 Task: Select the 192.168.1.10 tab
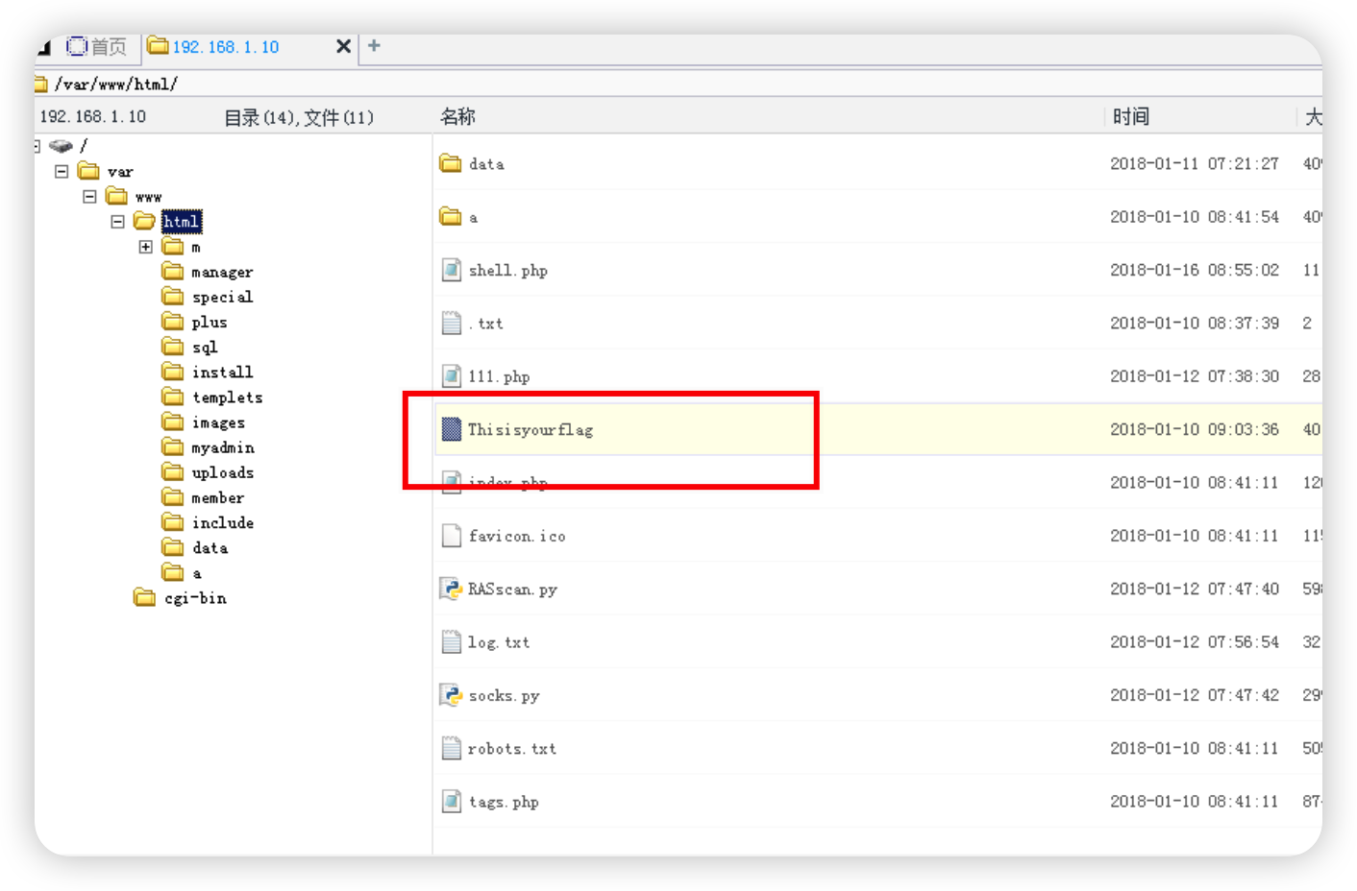tap(225, 47)
